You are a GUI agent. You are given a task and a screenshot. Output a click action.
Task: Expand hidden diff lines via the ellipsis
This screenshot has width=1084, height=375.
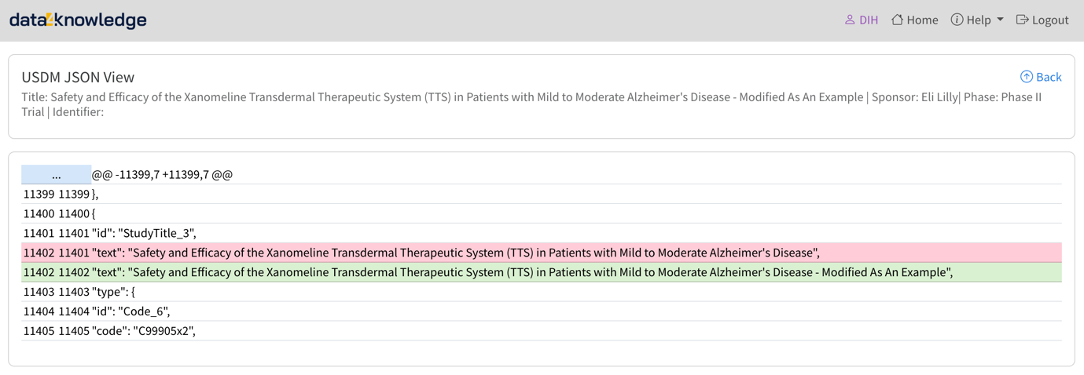(56, 175)
